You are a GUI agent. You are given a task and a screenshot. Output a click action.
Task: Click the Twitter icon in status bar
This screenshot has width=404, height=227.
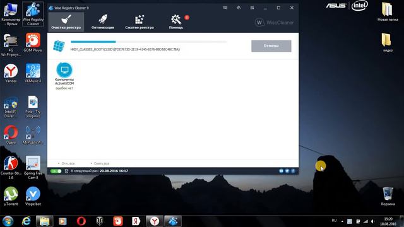[x=287, y=171]
